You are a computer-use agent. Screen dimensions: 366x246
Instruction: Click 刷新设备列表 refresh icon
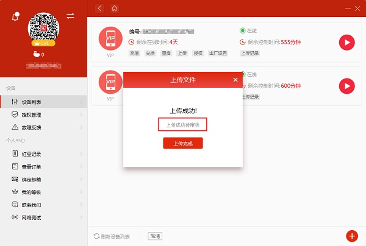(x=96, y=236)
